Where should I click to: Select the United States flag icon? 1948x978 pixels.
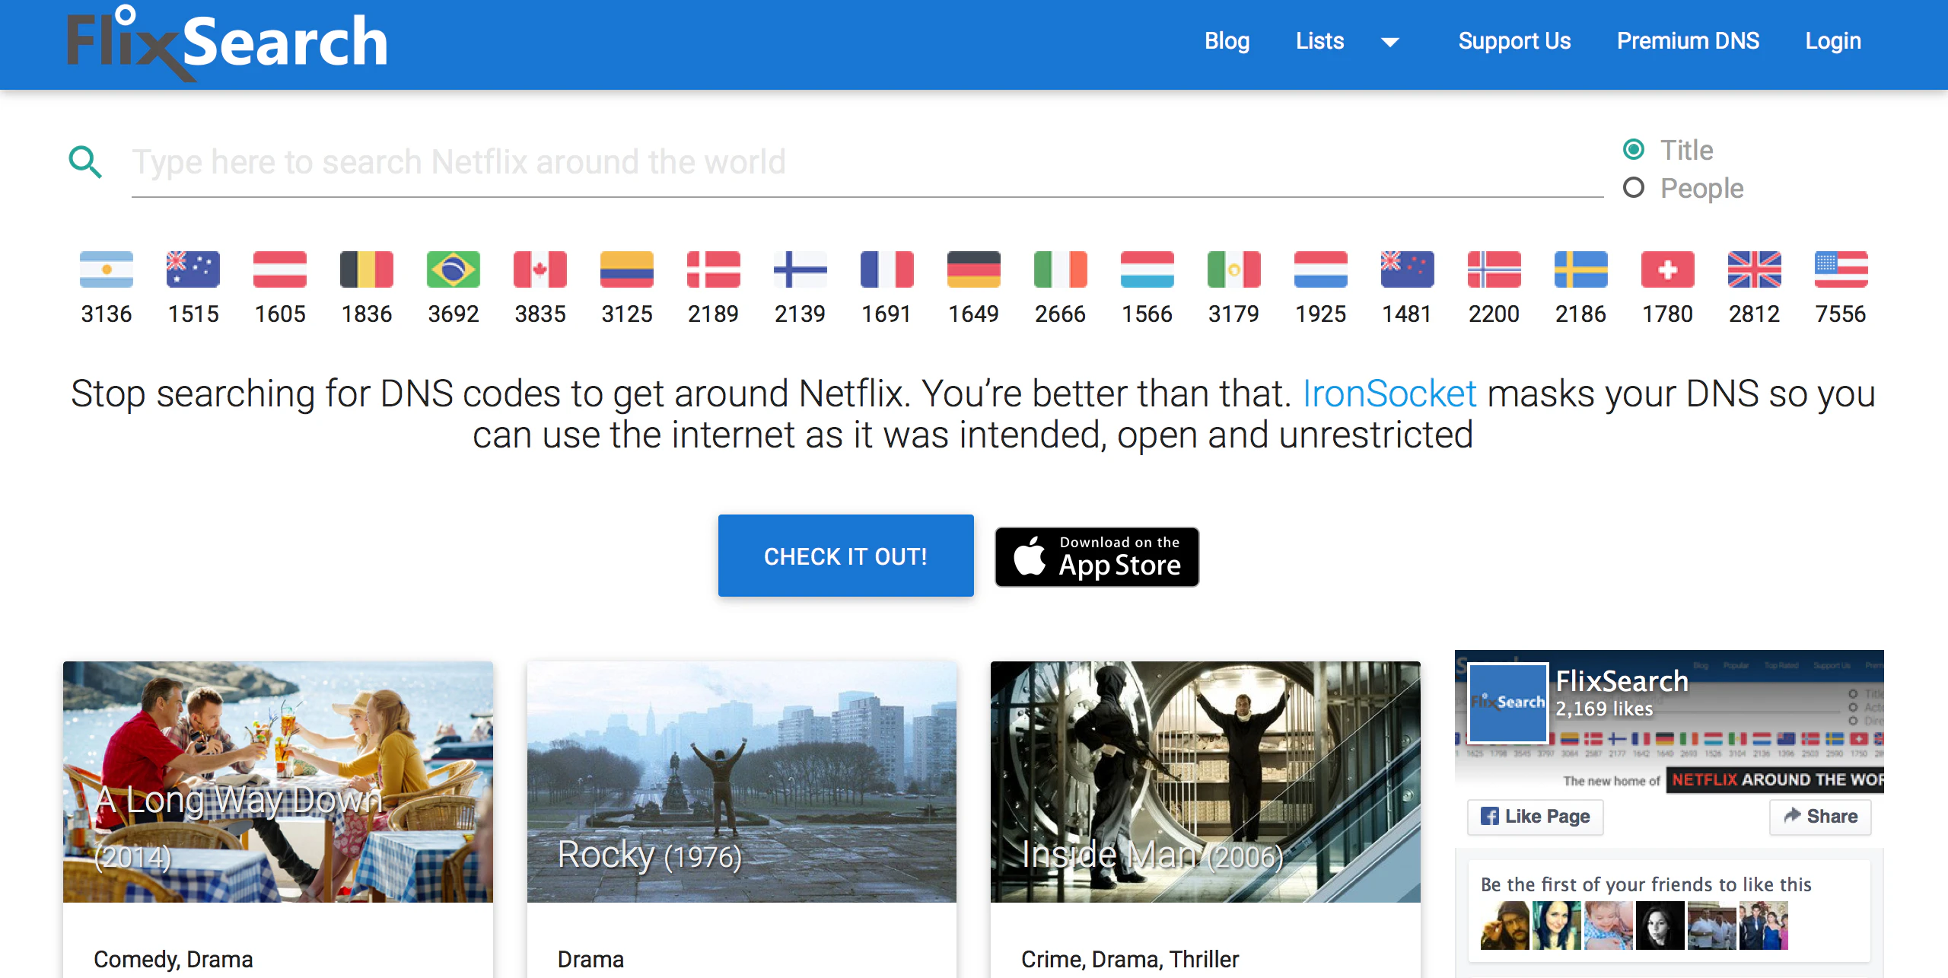point(1841,269)
